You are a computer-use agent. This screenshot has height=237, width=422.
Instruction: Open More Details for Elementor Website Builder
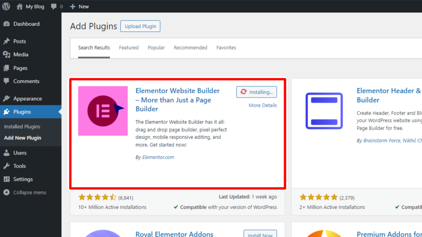click(263, 105)
